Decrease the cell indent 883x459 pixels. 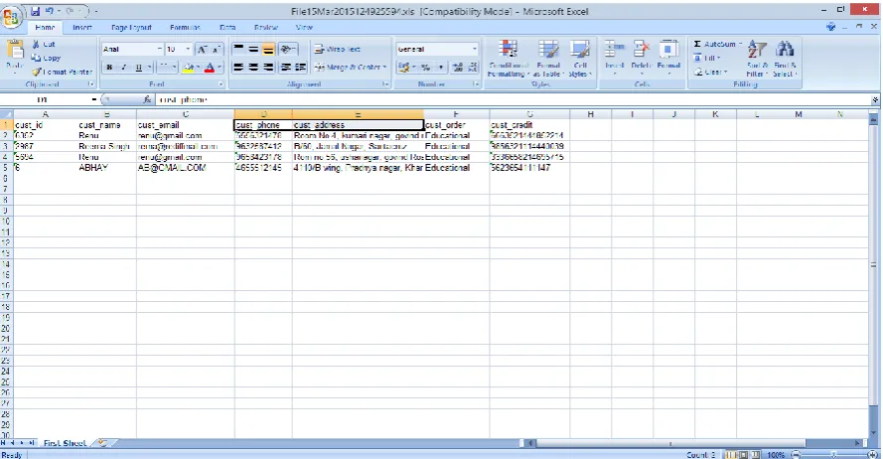(286, 67)
